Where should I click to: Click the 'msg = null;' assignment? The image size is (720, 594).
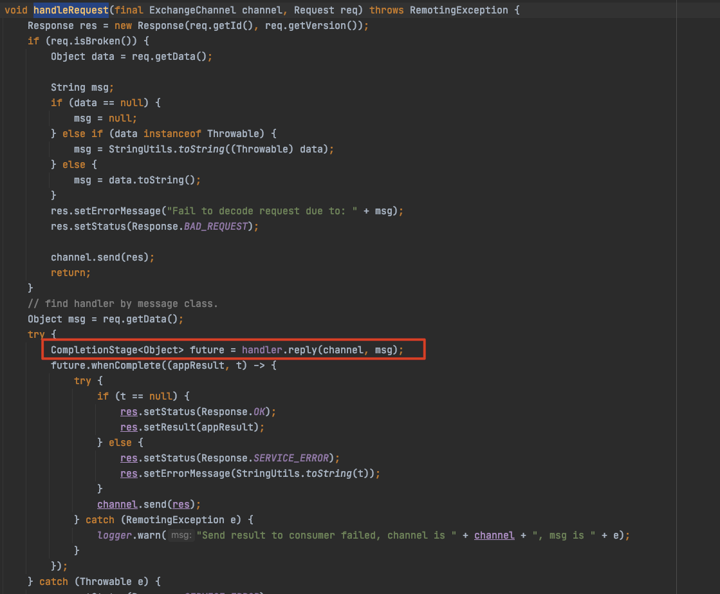[x=105, y=118]
